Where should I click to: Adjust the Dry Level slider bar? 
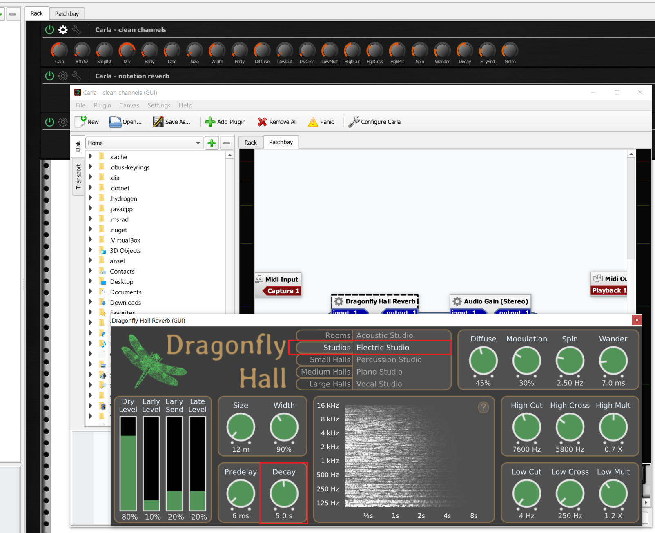click(x=128, y=464)
